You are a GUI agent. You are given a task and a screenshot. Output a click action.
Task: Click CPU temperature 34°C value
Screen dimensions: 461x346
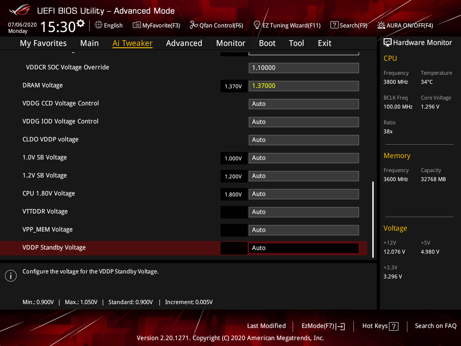click(x=427, y=82)
